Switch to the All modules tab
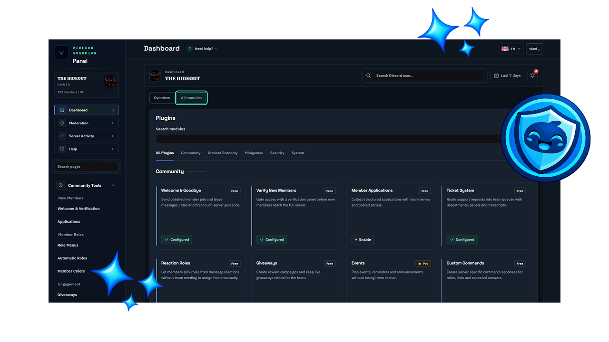The image size is (609, 342). pos(191,98)
